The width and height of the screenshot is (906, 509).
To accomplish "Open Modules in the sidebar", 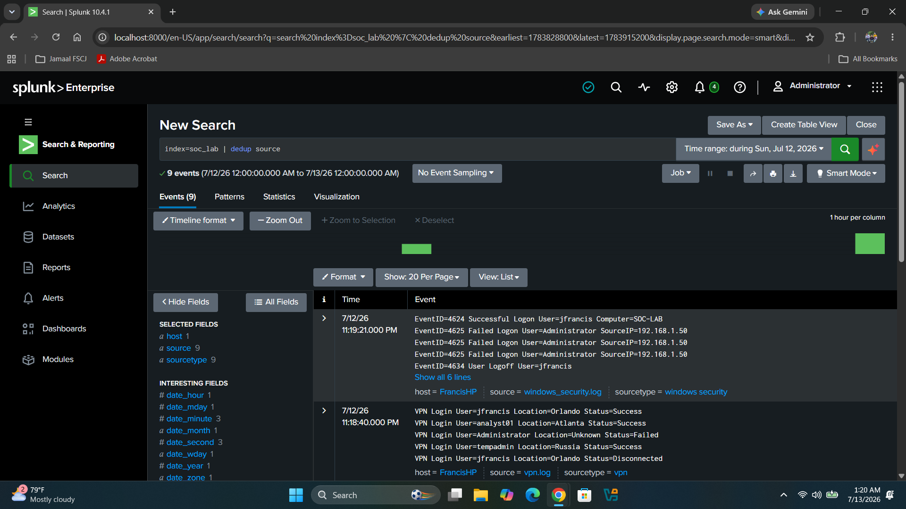I will (x=74, y=359).
